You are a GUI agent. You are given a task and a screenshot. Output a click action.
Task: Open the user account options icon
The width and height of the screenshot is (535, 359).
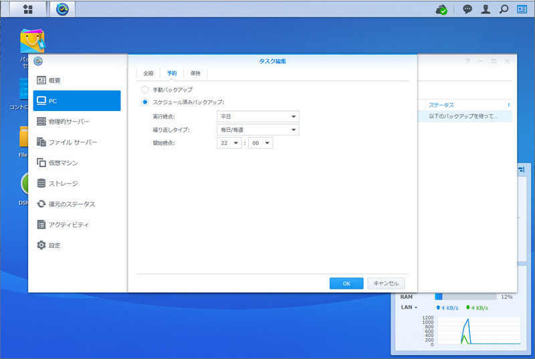tap(486, 9)
